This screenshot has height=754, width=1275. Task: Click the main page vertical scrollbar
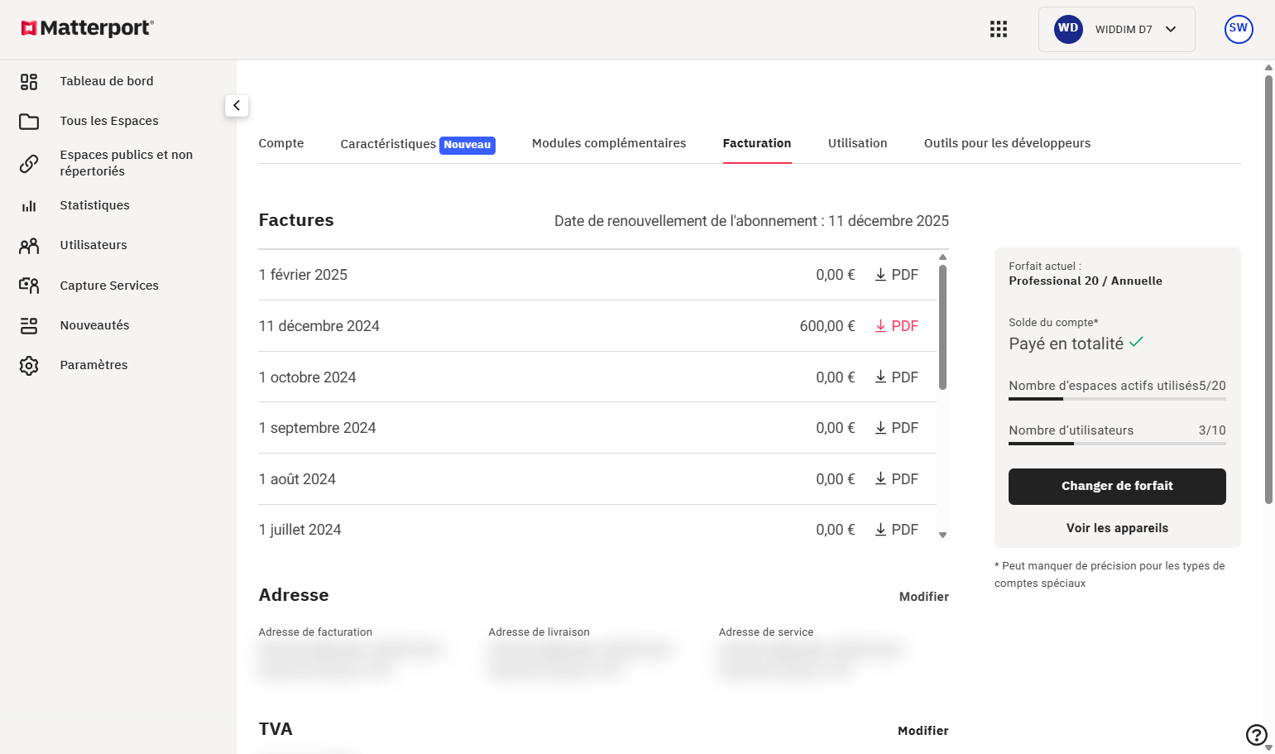[1268, 290]
